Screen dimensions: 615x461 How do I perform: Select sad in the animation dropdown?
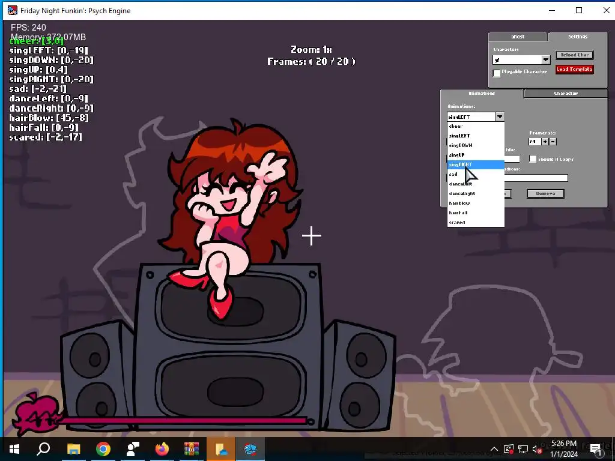point(476,174)
